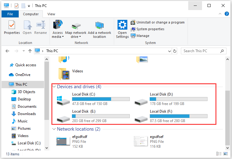Open the Recent locations dropdown

pos(24,51)
